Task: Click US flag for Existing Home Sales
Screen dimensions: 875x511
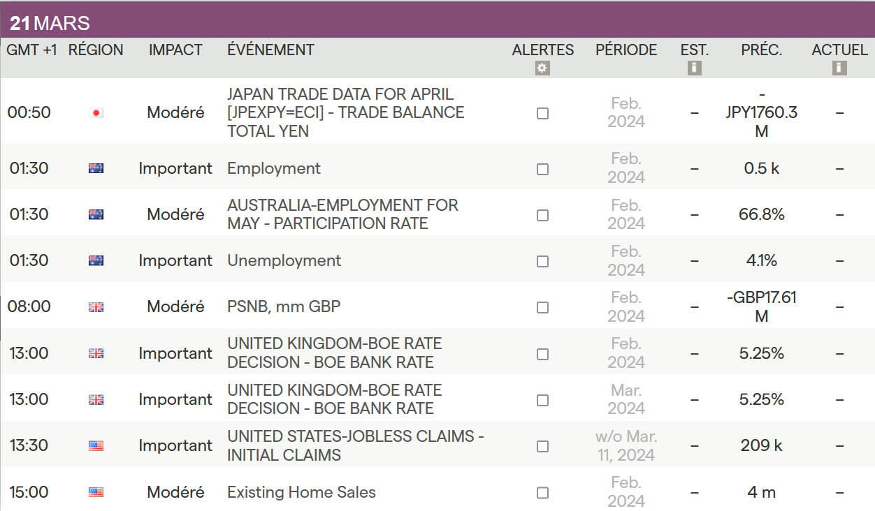Action: click(96, 492)
